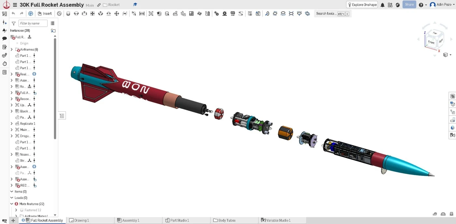Expand the Airframes (6) folder
This screenshot has height=224, width=456.
point(12,49)
